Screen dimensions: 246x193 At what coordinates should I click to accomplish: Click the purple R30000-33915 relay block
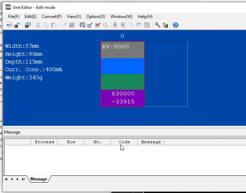click(122, 98)
